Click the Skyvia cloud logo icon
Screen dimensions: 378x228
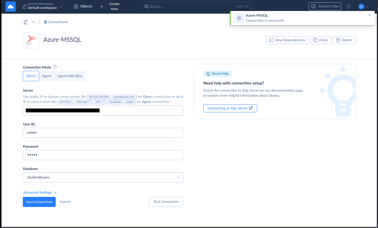click(x=11, y=7)
